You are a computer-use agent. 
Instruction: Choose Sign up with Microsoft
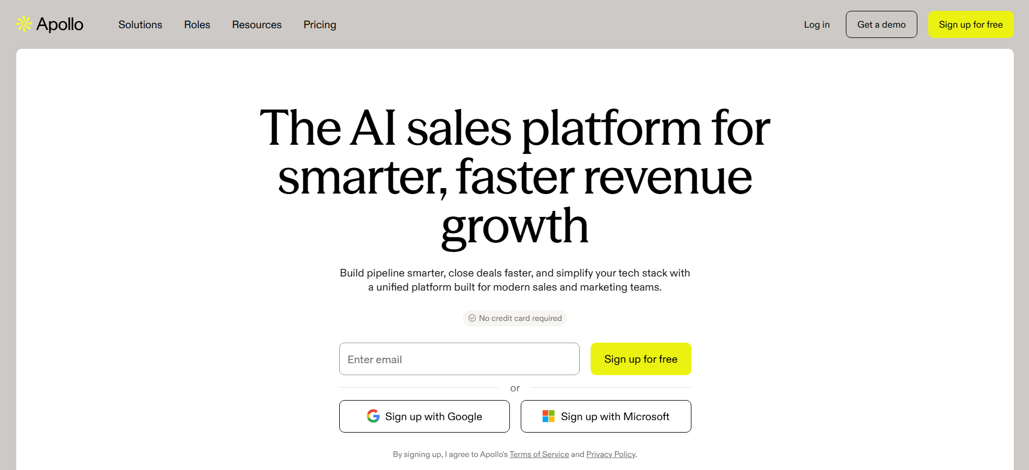pos(606,416)
